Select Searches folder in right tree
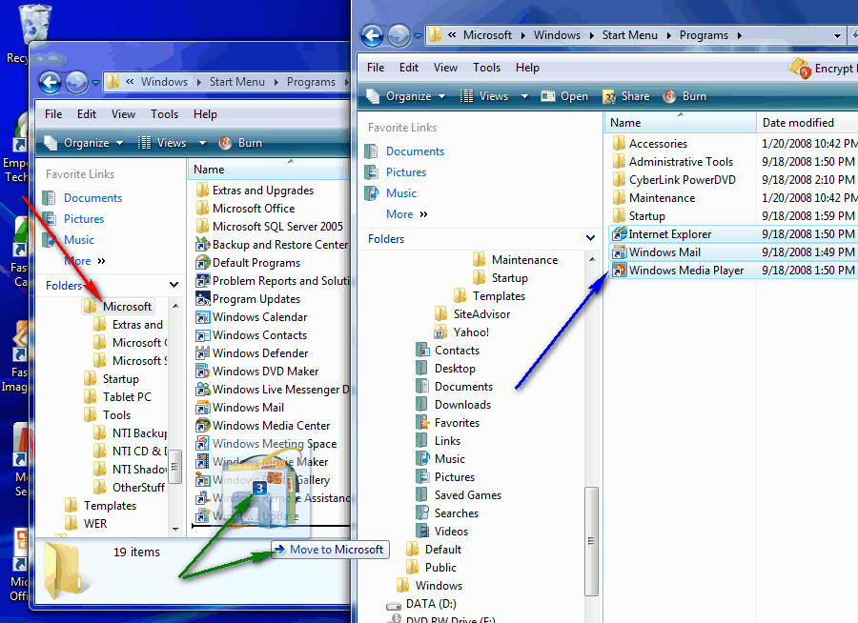The height and width of the screenshot is (623, 858). (x=447, y=513)
